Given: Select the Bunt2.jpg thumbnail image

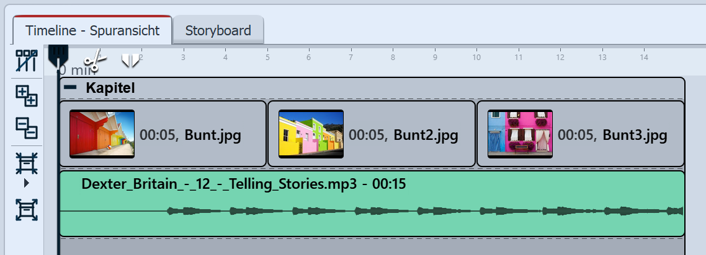Looking at the screenshot, I should (311, 134).
